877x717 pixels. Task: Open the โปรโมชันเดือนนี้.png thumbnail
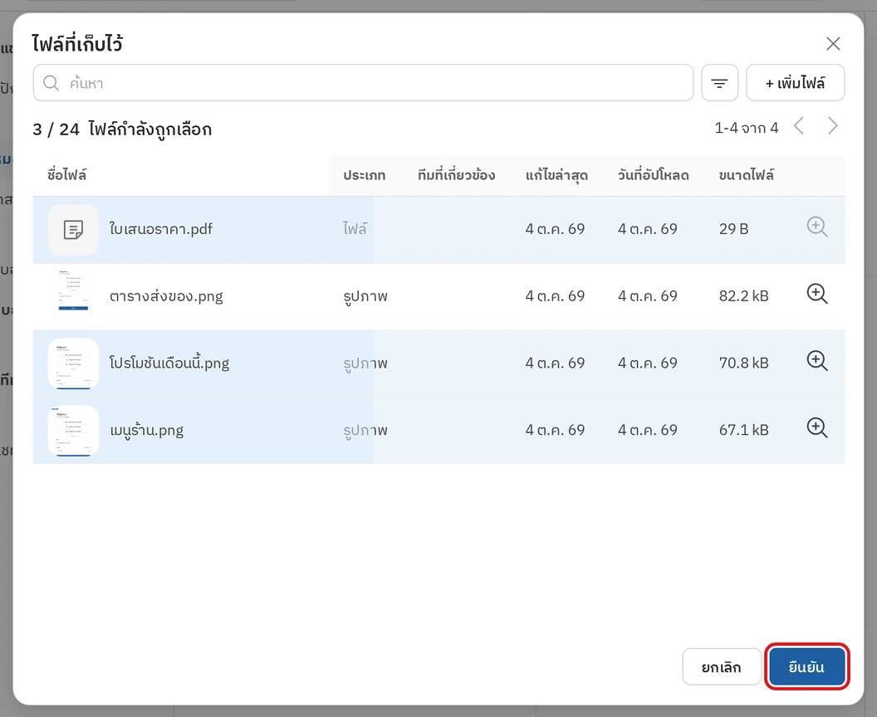tap(73, 363)
